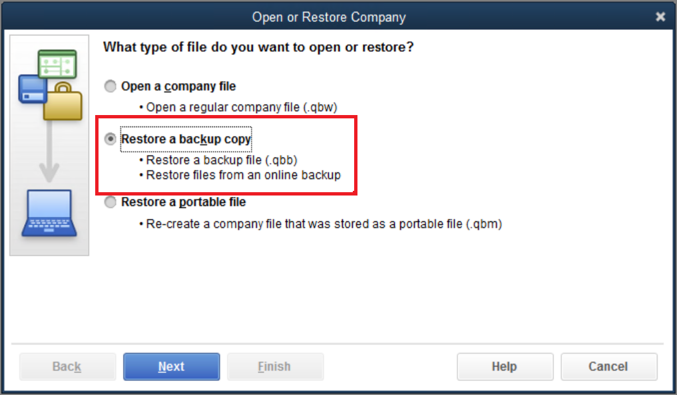Open Help for this dialog
677x395 pixels.
click(x=505, y=366)
